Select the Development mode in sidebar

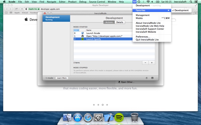click(x=56, y=18)
